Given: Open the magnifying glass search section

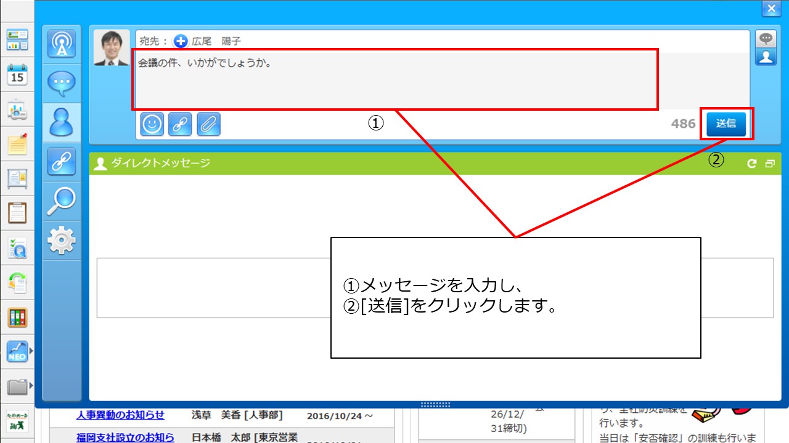Looking at the screenshot, I should click(62, 201).
